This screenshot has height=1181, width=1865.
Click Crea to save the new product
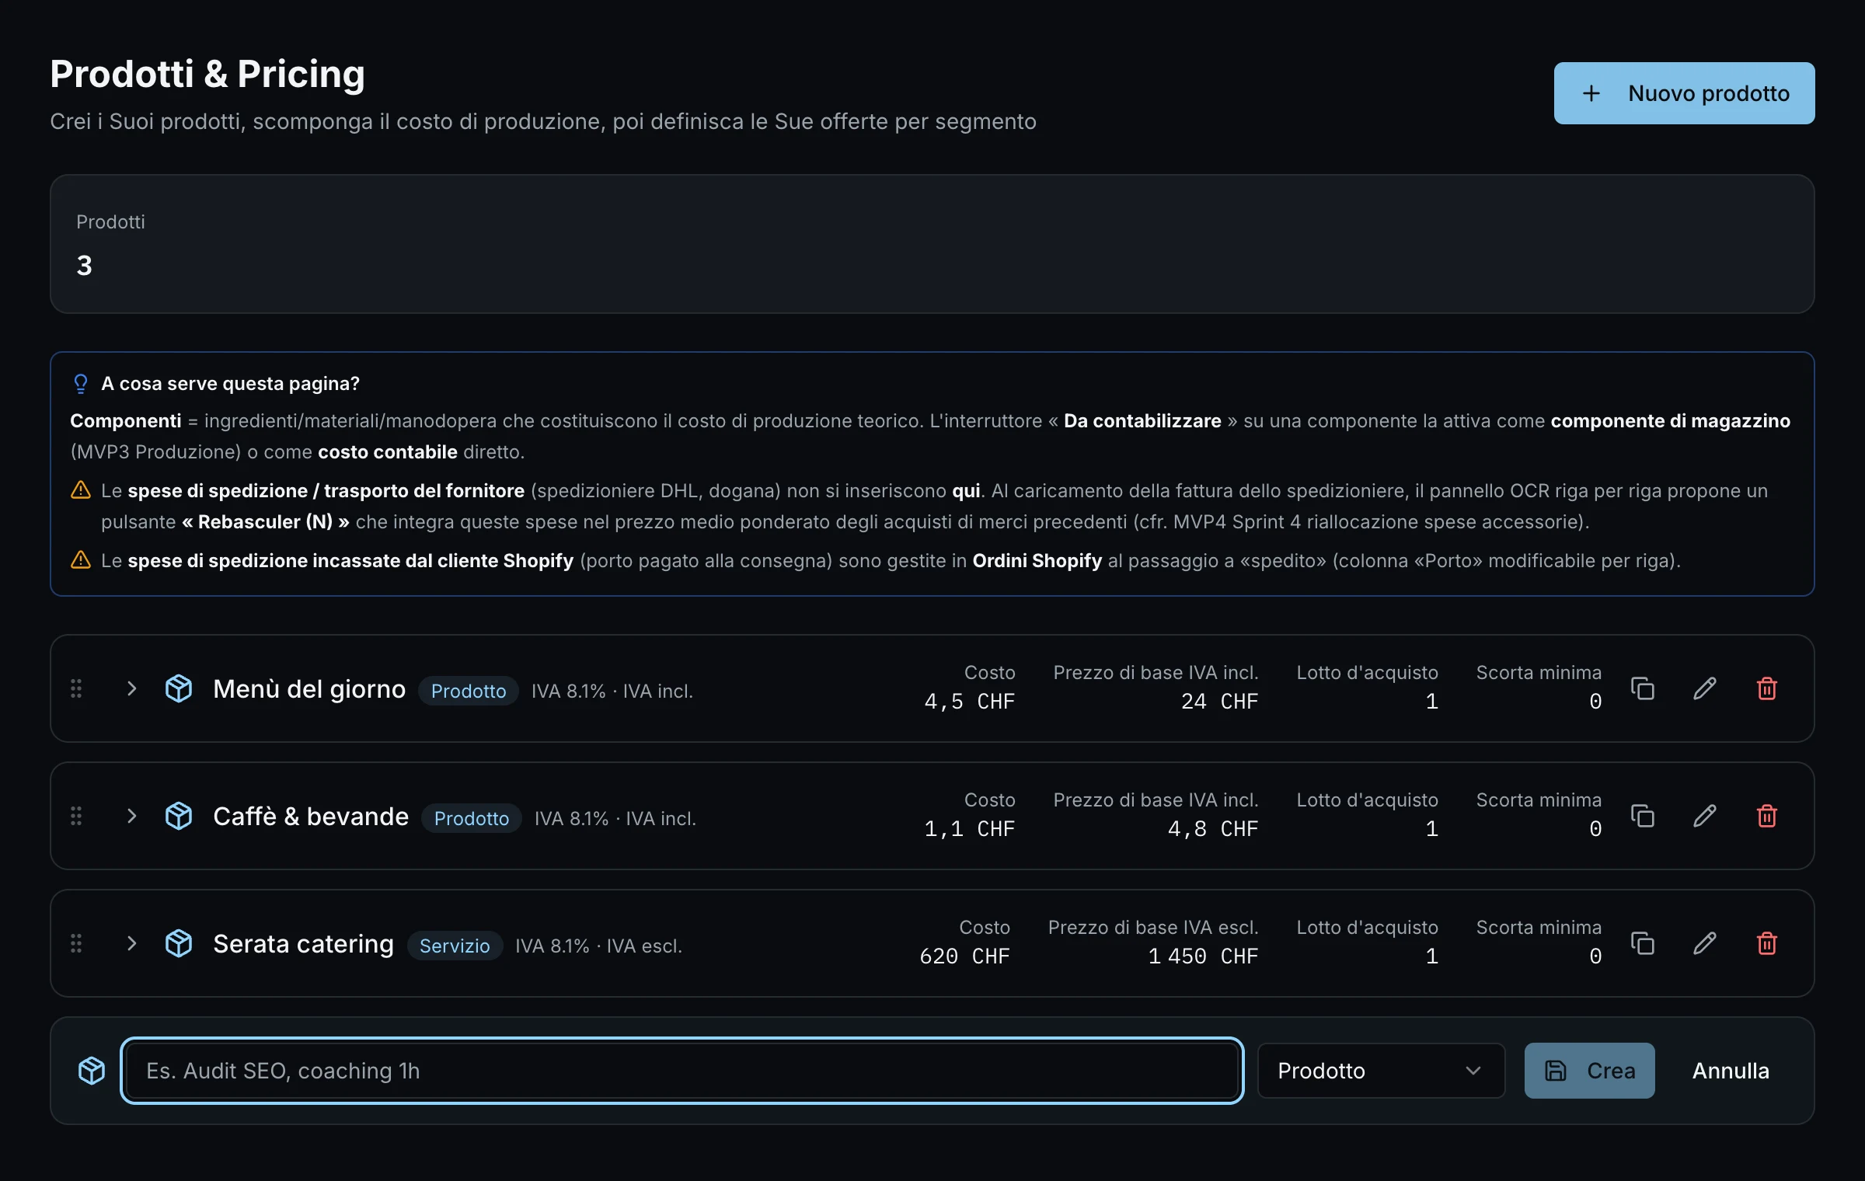[1589, 1071]
